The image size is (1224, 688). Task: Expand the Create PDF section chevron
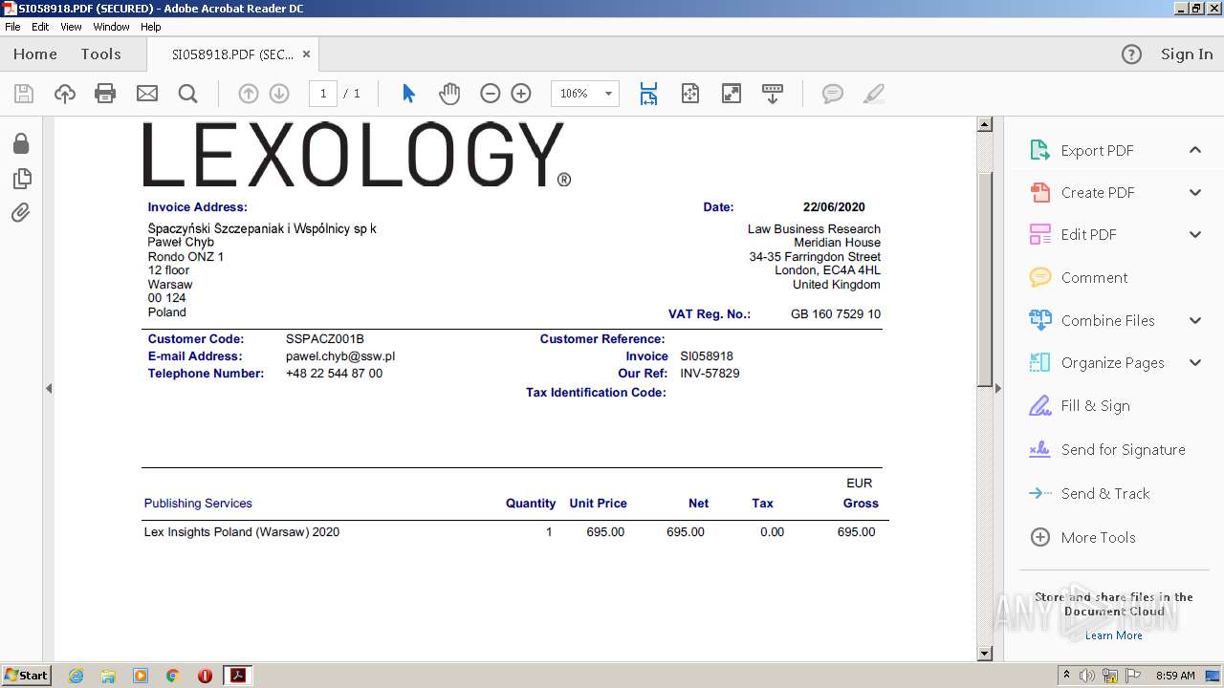(x=1195, y=192)
